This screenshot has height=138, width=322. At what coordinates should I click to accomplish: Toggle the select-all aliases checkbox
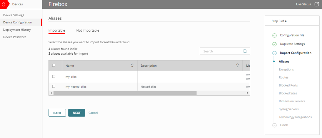tap(54, 65)
